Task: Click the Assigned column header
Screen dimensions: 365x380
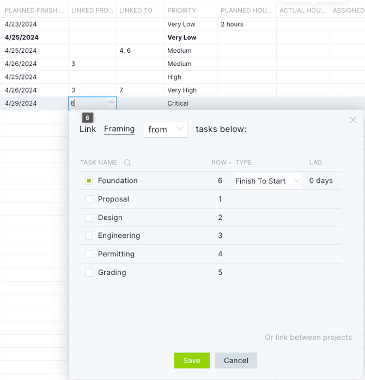Action: point(349,10)
